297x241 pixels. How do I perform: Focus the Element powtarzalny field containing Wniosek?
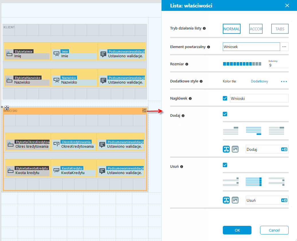[251, 47]
